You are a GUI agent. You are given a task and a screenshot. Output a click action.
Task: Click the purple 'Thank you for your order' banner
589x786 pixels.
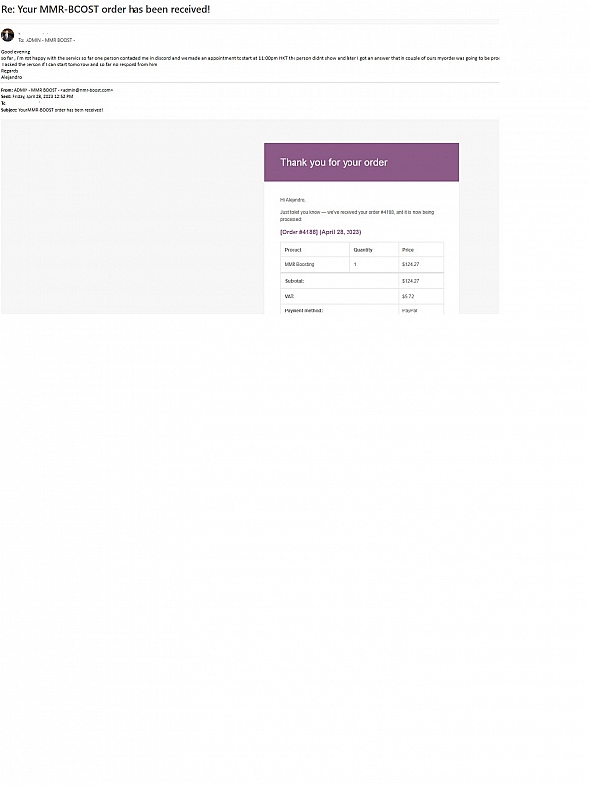[x=361, y=162]
